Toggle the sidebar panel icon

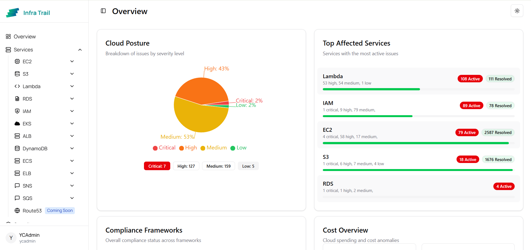(103, 11)
